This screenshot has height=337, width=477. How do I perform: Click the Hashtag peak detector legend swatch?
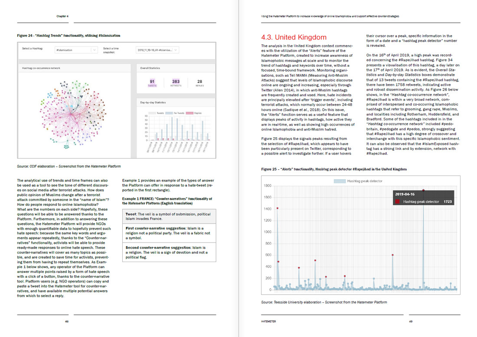pos(339,180)
